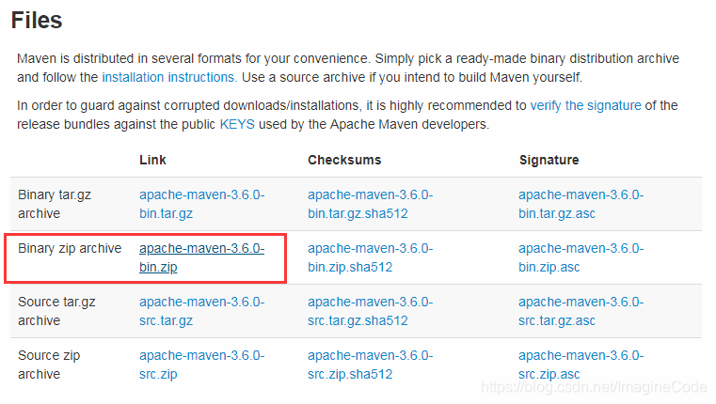Click the verify the signature link
The width and height of the screenshot is (716, 404).
coord(585,105)
